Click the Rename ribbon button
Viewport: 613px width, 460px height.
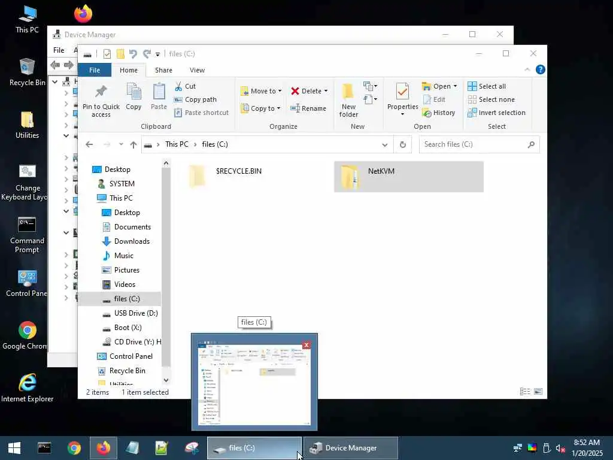click(x=308, y=108)
